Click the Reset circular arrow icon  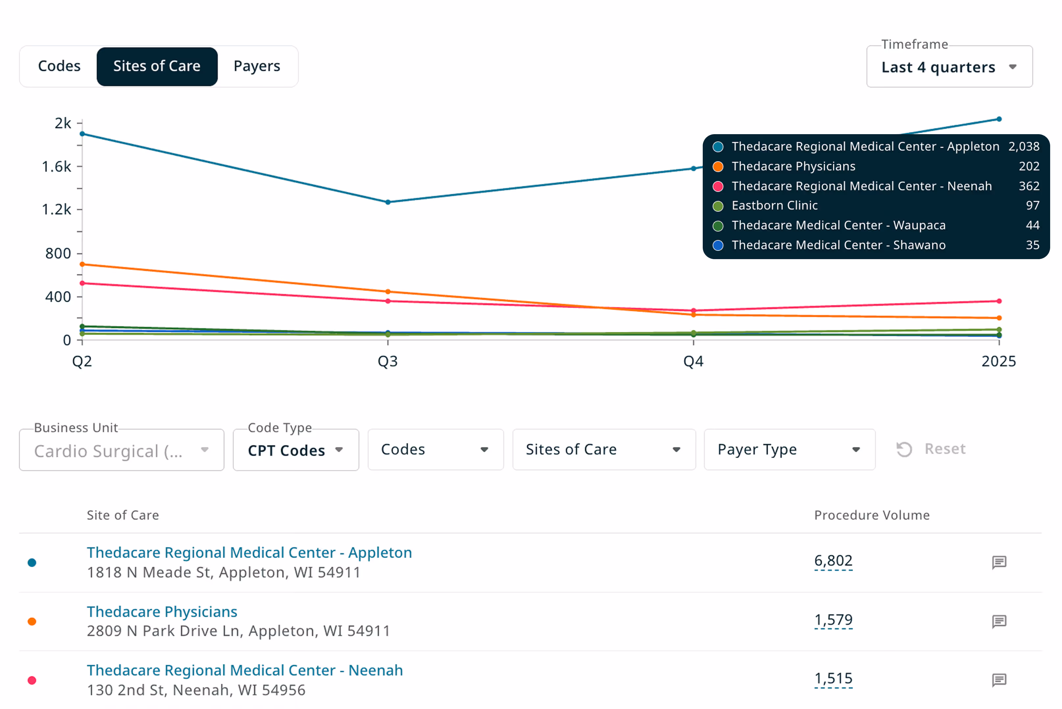904,450
